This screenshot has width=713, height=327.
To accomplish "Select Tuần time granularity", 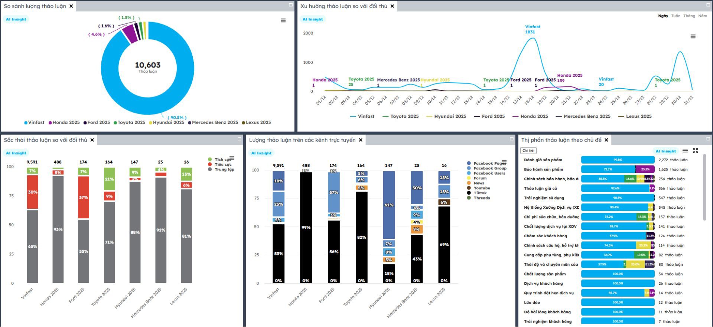I will [x=676, y=16].
